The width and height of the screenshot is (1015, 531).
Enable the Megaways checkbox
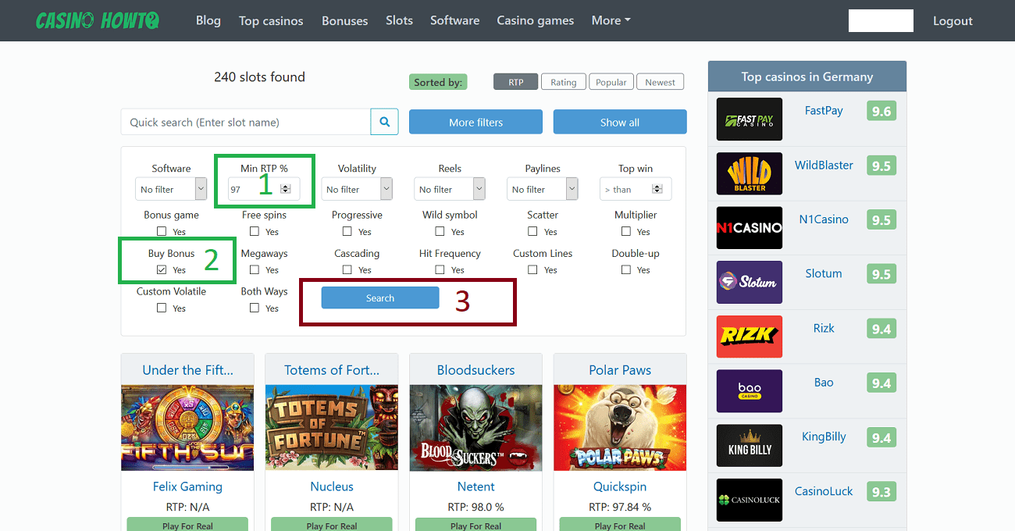(x=255, y=269)
